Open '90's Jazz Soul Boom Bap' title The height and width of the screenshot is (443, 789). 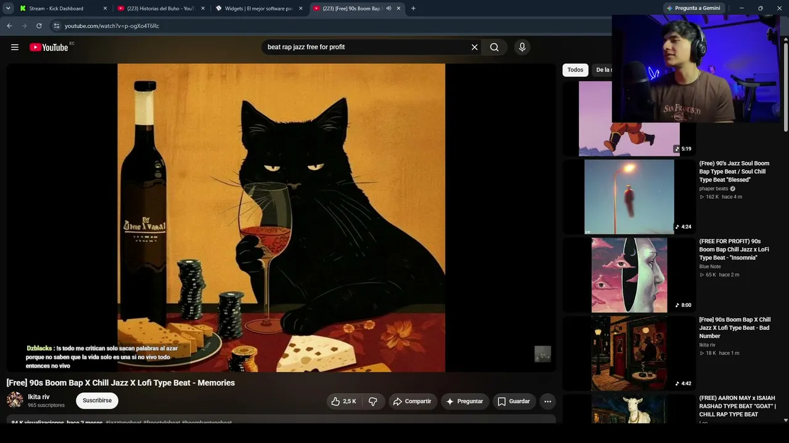(734, 172)
